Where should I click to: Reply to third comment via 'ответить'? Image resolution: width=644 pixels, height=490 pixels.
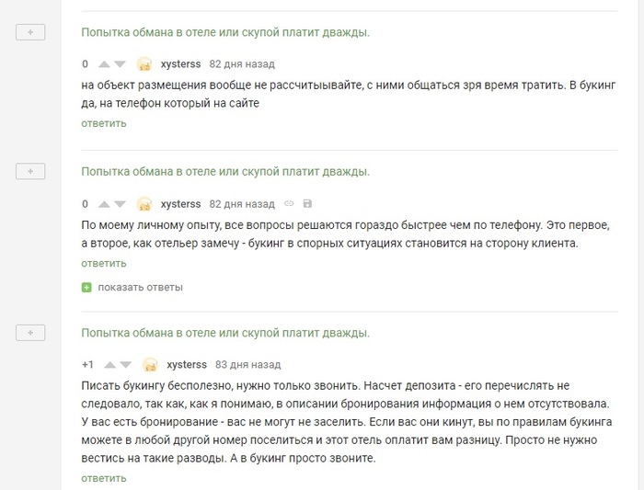[x=103, y=478]
